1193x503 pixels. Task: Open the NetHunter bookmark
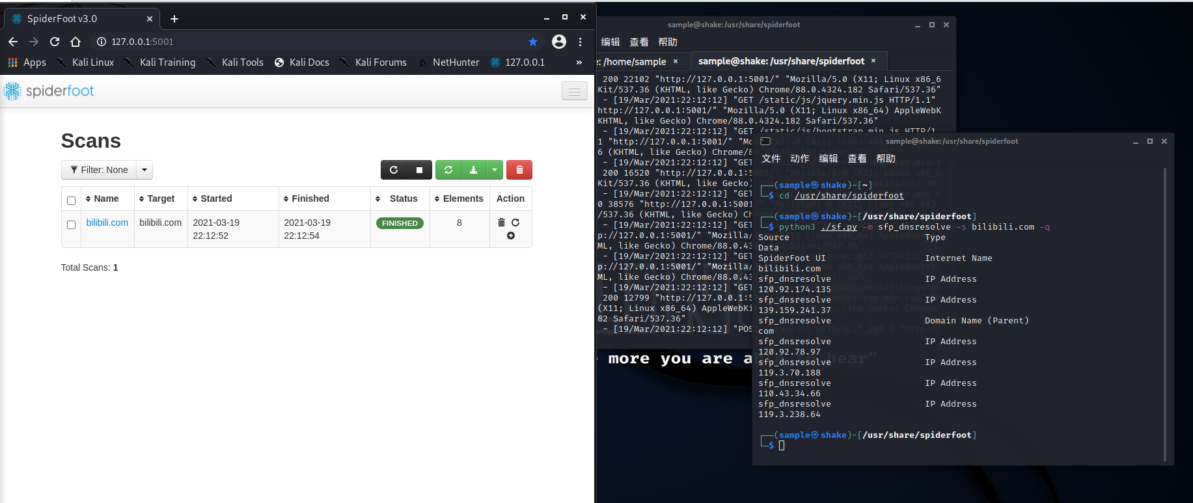point(448,62)
